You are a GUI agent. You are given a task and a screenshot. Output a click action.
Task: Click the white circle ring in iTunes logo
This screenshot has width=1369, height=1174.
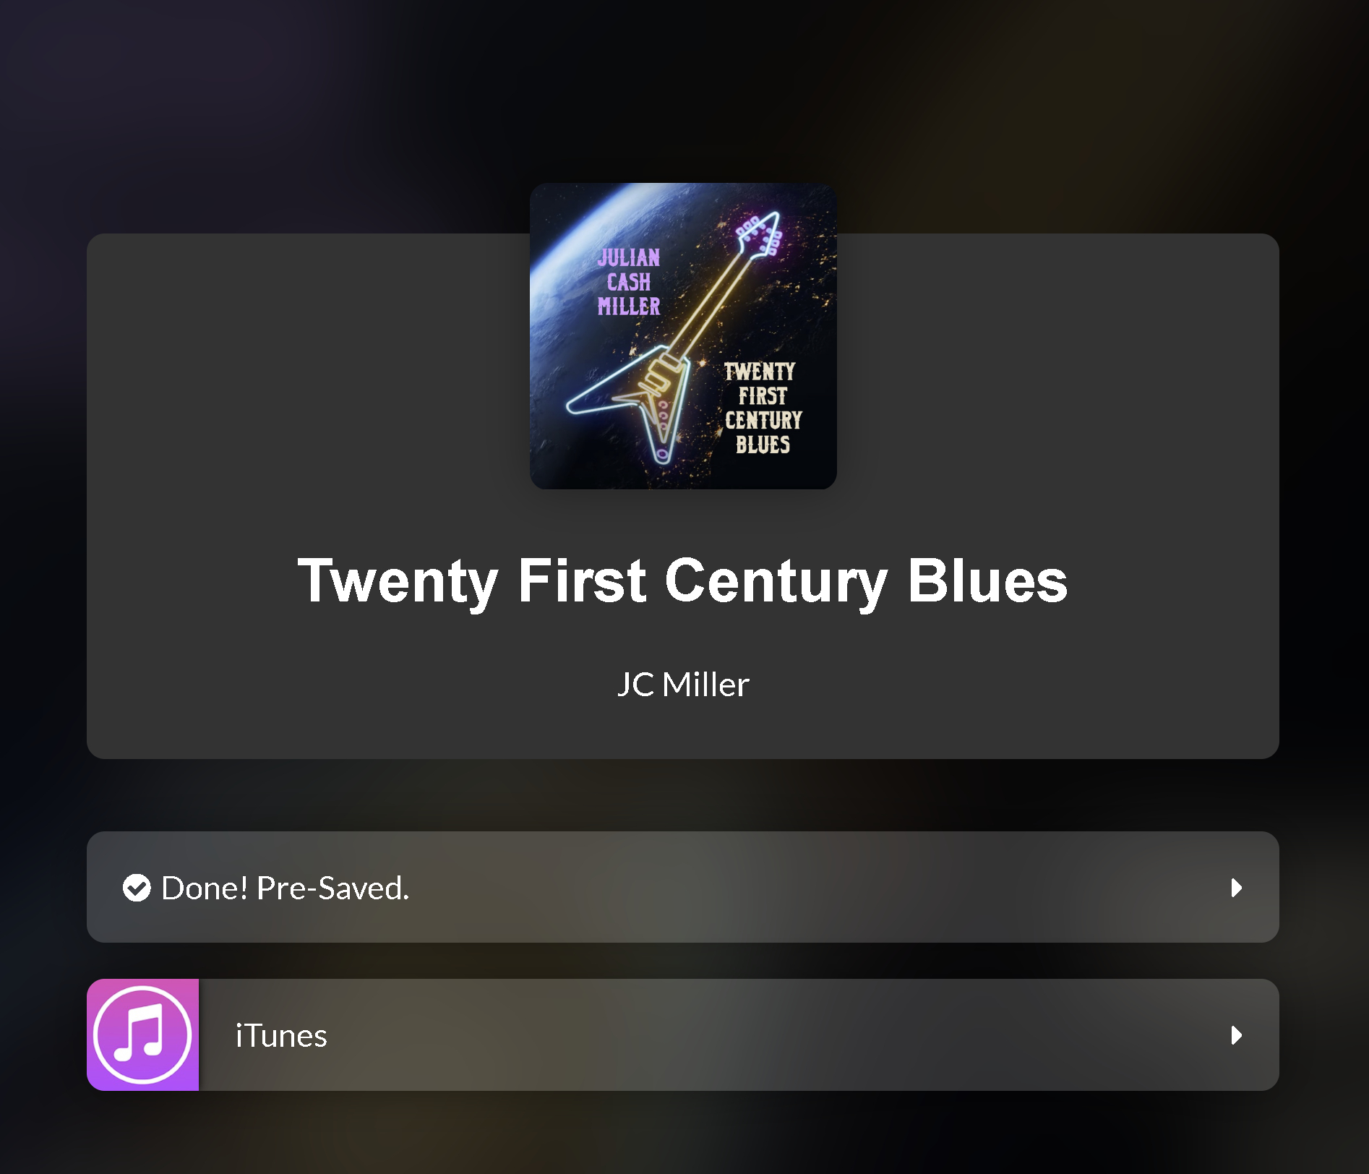click(142, 1034)
